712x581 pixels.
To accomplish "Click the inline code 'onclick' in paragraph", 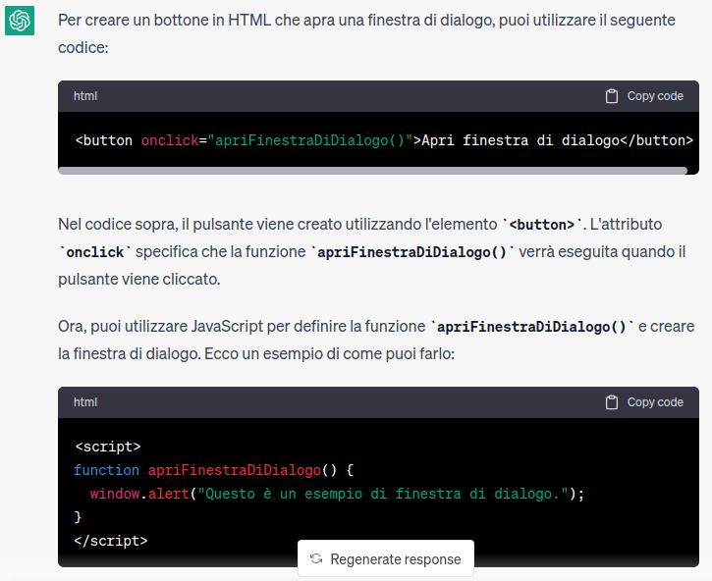I will 95,252.
